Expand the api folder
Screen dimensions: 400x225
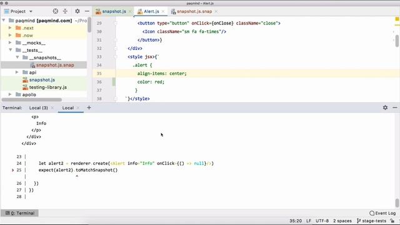pyautogui.click(x=17, y=72)
